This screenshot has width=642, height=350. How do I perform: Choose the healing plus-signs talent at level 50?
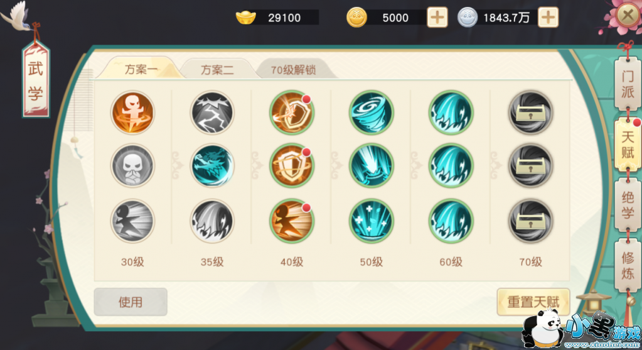coord(372,221)
